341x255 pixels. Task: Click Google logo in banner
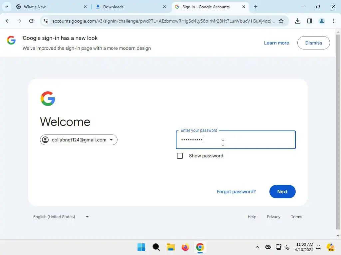coord(11,40)
